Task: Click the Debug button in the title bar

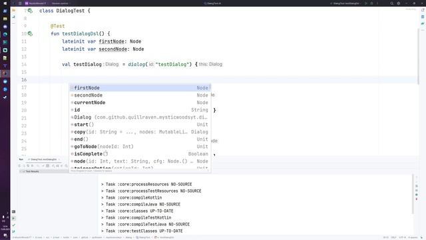Action: pos(371,3)
